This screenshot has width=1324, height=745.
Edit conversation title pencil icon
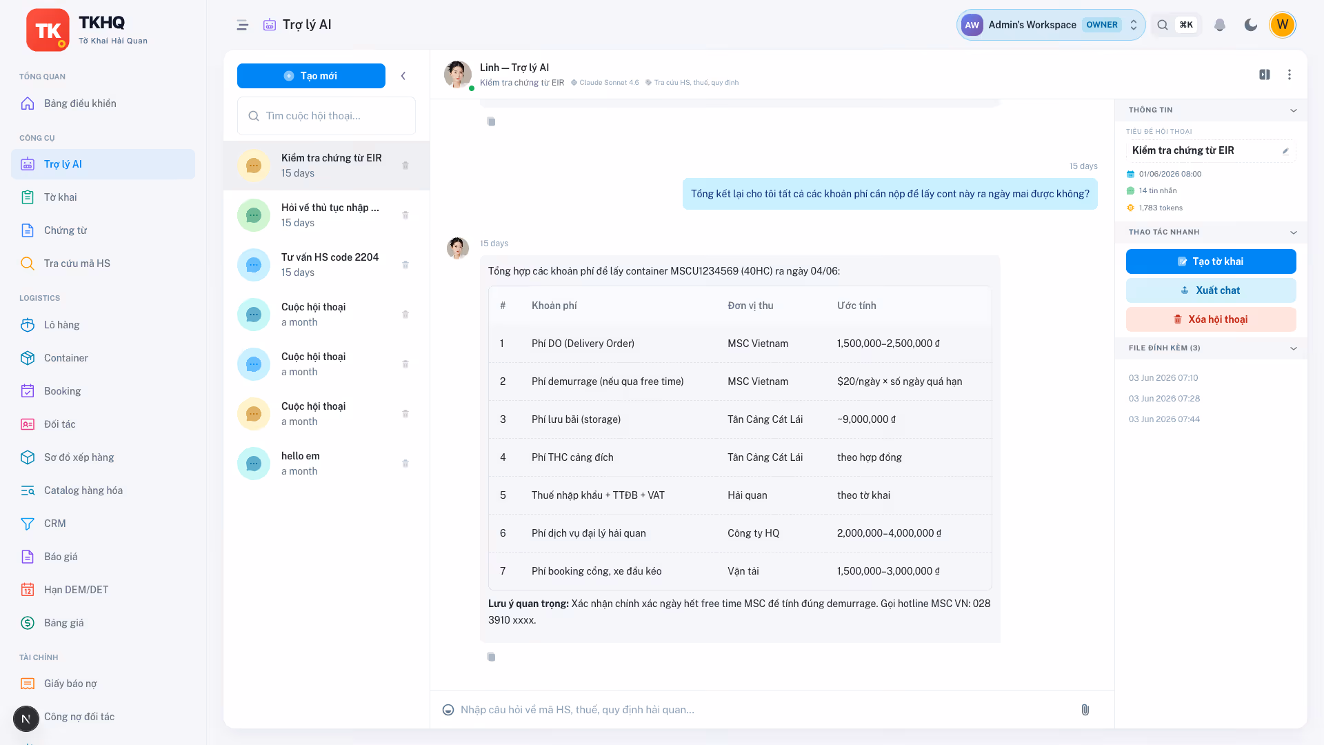click(1285, 151)
